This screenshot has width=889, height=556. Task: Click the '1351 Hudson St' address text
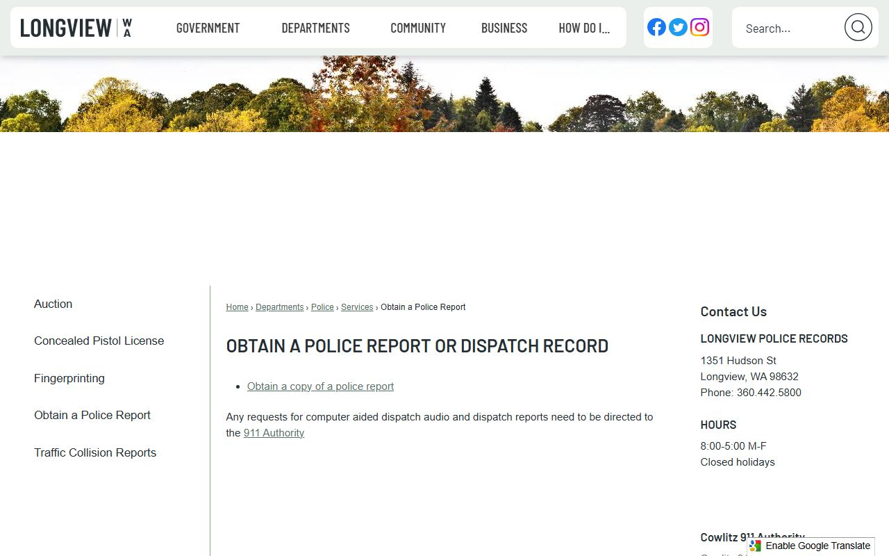pyautogui.click(x=738, y=361)
